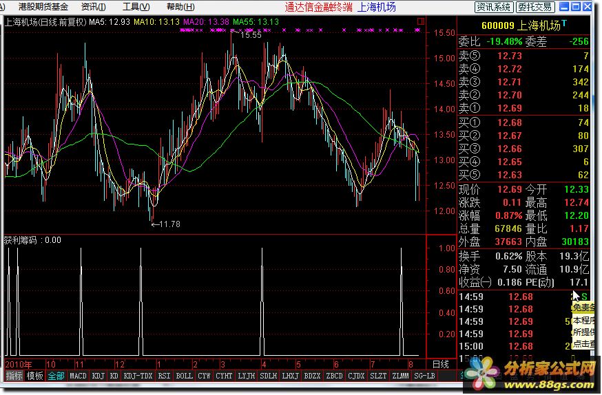Click the 资讯系统 button
The height and width of the screenshot is (395, 602).
[x=493, y=7]
